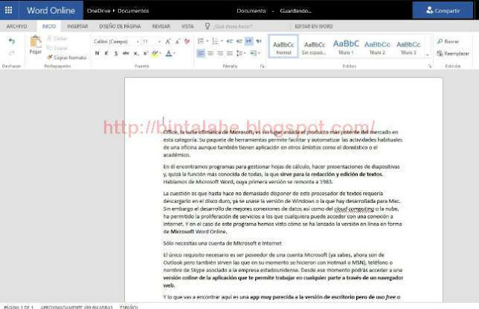
Task: Apply the Título 3 style
Action: 409,46
